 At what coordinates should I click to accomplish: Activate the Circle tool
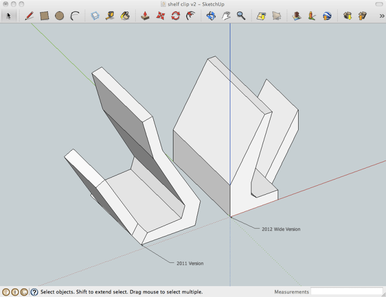59,16
